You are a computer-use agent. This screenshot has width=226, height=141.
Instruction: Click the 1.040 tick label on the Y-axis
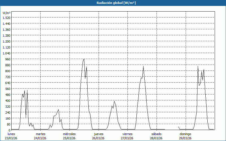point(6,53)
